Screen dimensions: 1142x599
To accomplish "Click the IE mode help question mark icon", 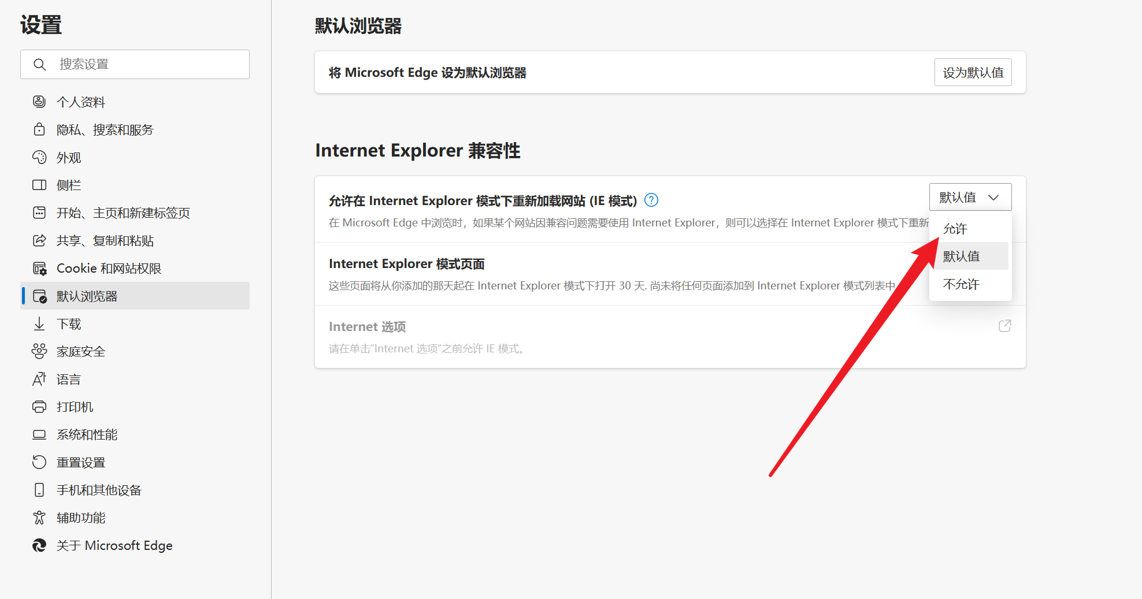I will pyautogui.click(x=651, y=200).
